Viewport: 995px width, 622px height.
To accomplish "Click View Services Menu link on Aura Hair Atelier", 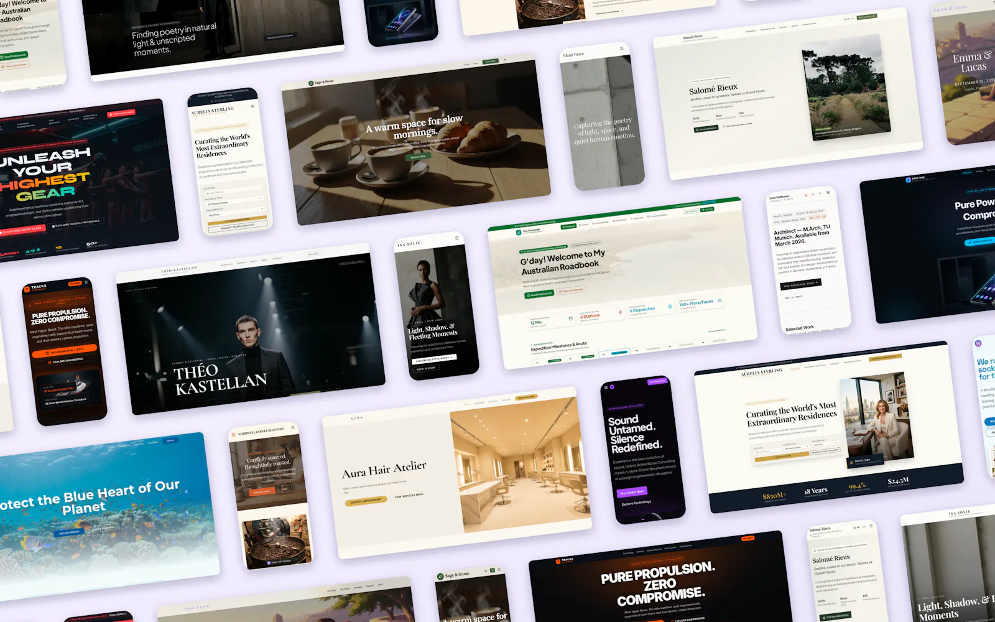I will 409,496.
